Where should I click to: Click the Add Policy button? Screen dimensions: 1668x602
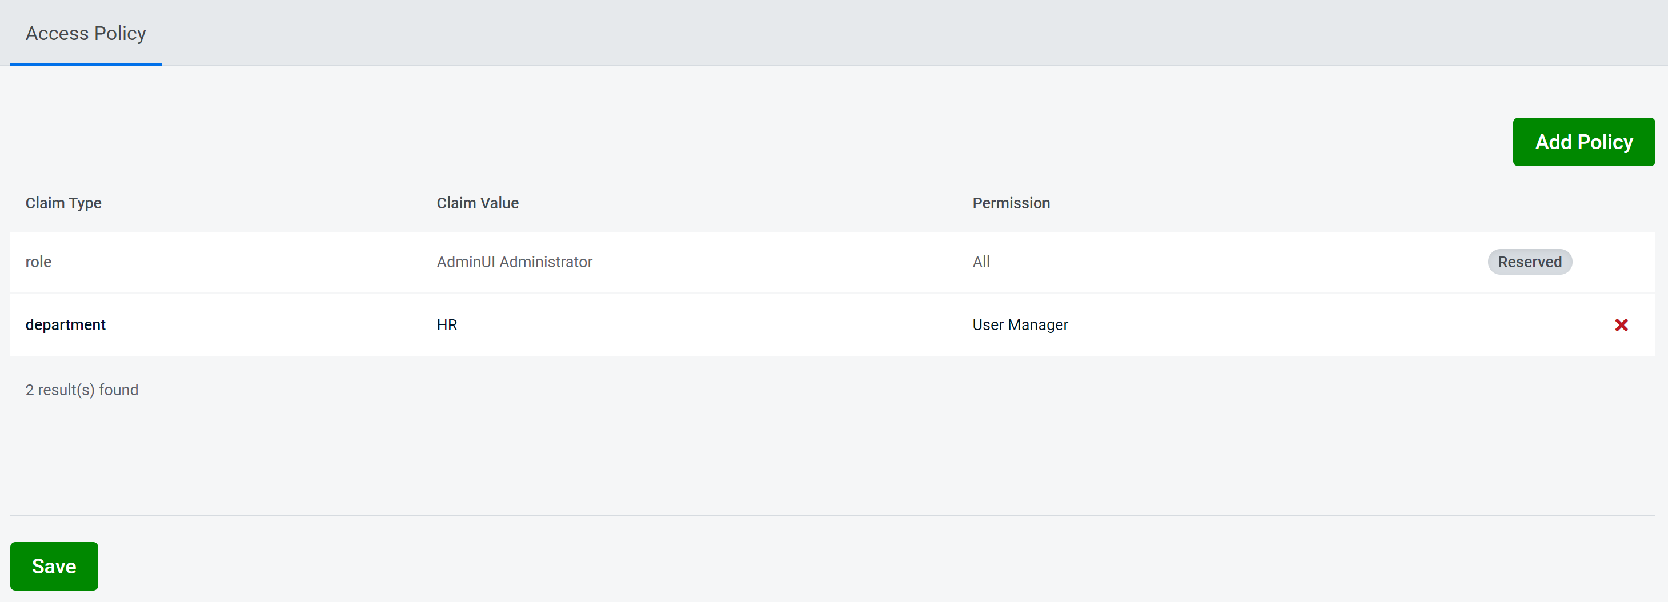point(1583,142)
